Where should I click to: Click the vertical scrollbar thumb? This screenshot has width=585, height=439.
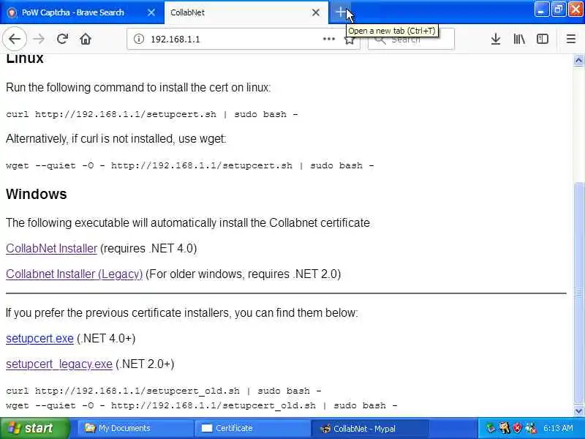[x=578, y=293]
